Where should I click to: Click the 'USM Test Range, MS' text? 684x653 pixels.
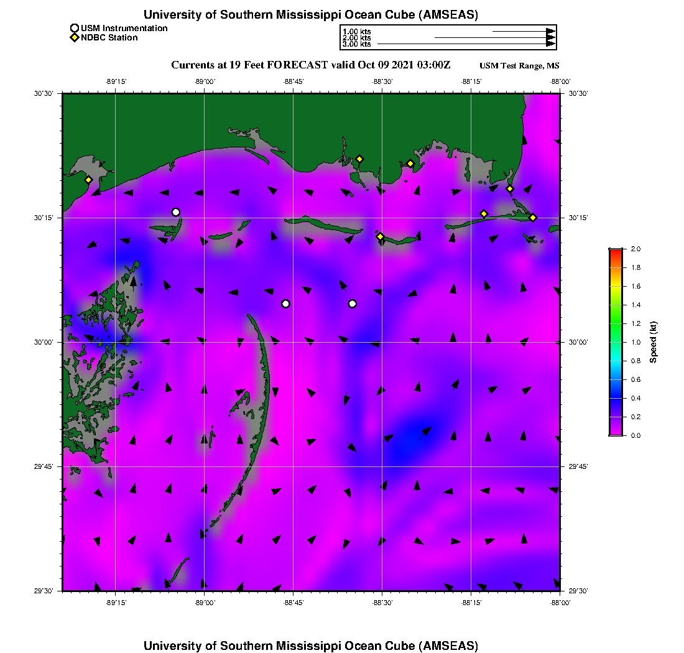click(x=519, y=66)
